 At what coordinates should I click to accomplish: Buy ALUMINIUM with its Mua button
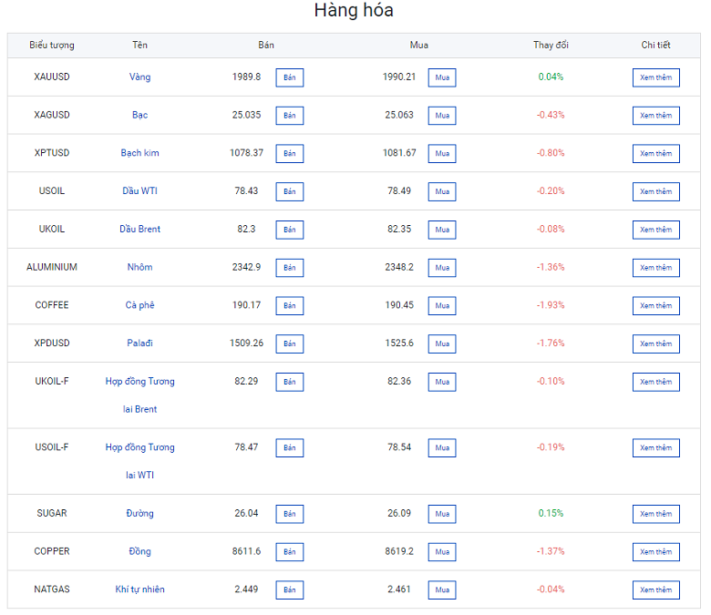tap(442, 268)
